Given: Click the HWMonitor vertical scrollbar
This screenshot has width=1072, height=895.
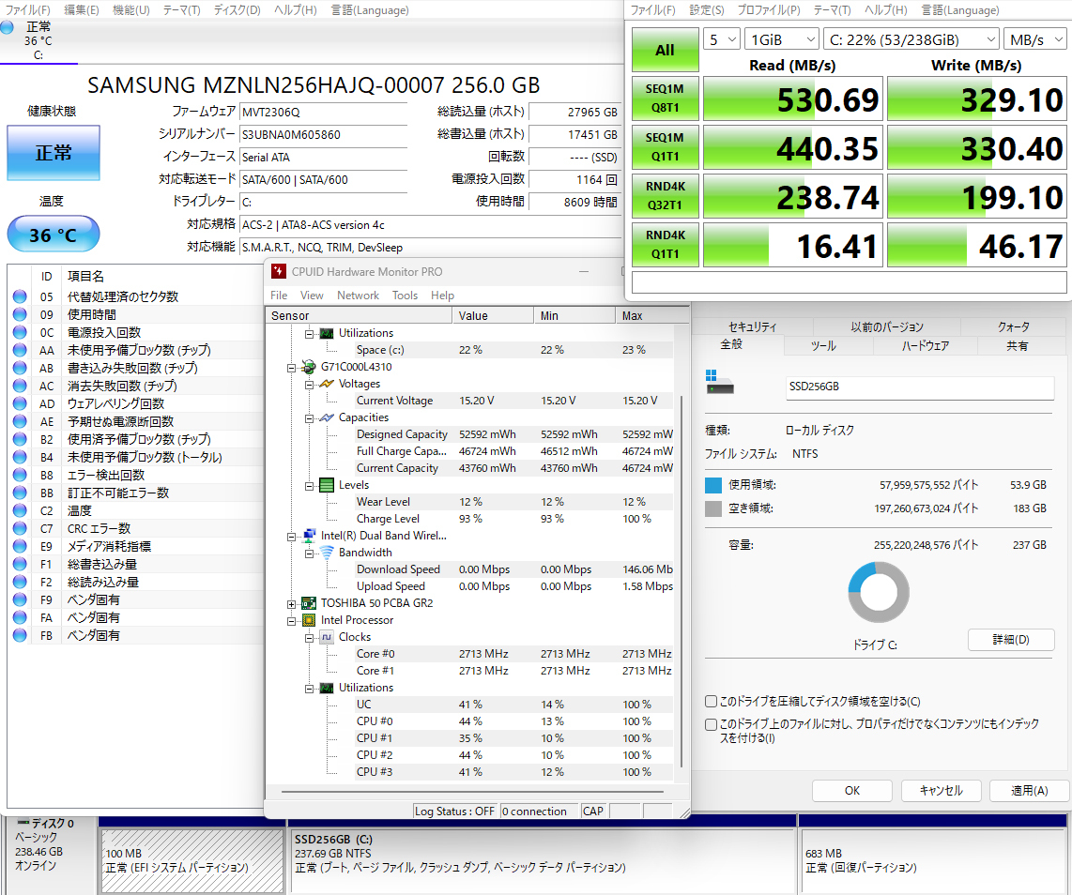Looking at the screenshot, I should (681, 581).
